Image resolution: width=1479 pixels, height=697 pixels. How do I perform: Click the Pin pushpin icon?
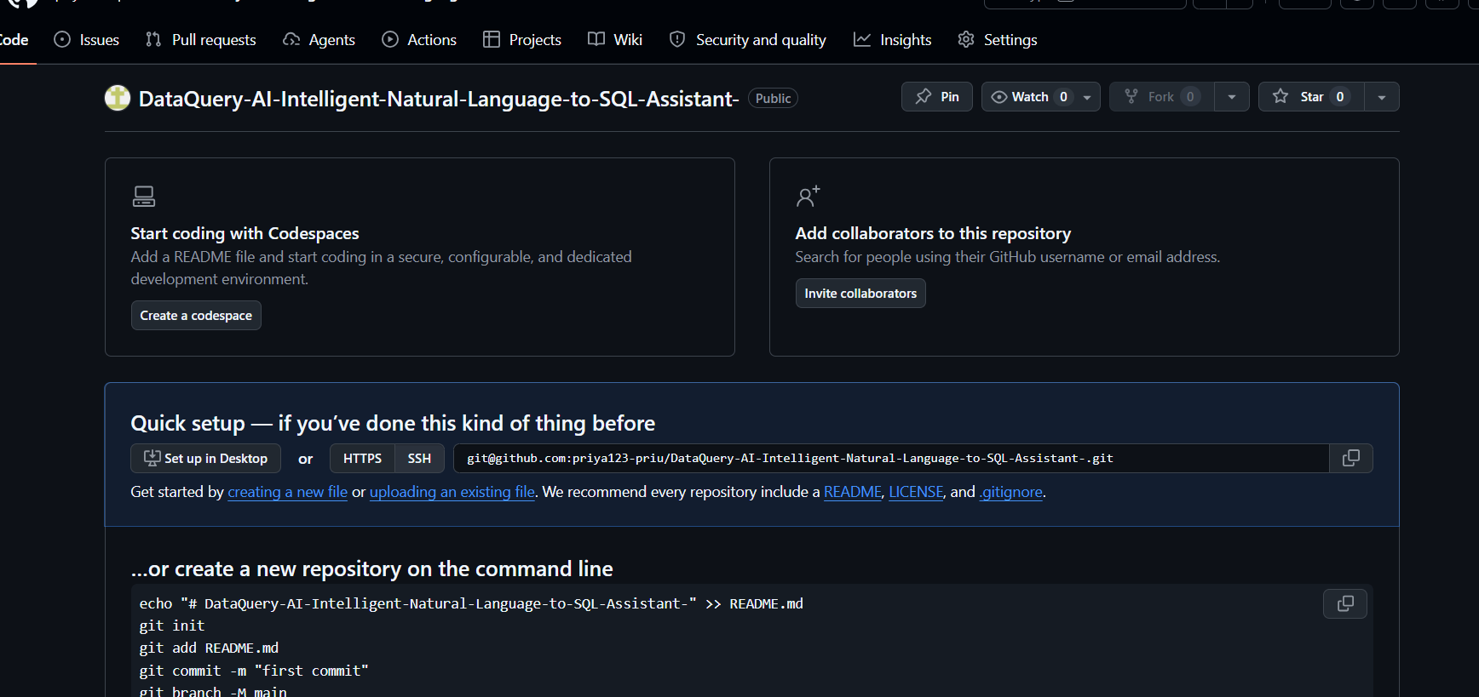pos(924,97)
